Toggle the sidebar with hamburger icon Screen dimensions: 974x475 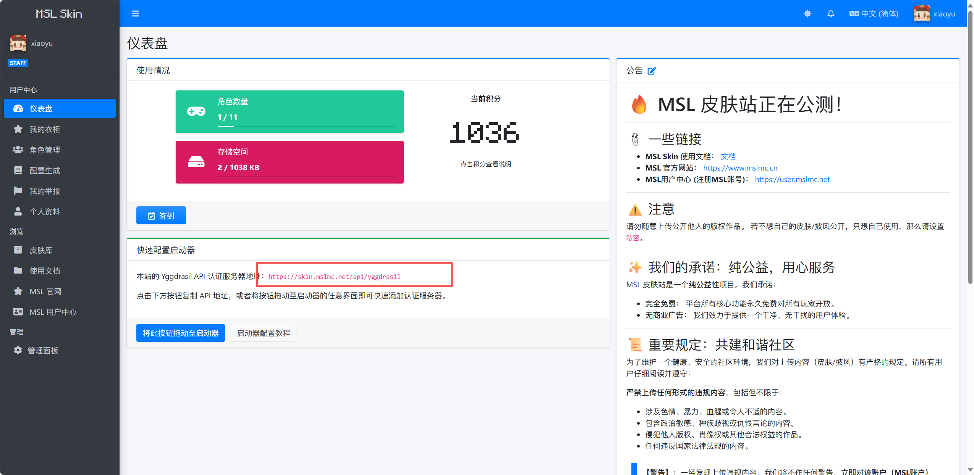[136, 14]
